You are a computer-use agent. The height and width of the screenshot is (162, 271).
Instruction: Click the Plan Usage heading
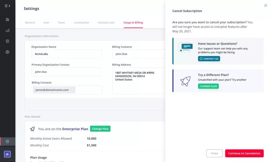38,158
